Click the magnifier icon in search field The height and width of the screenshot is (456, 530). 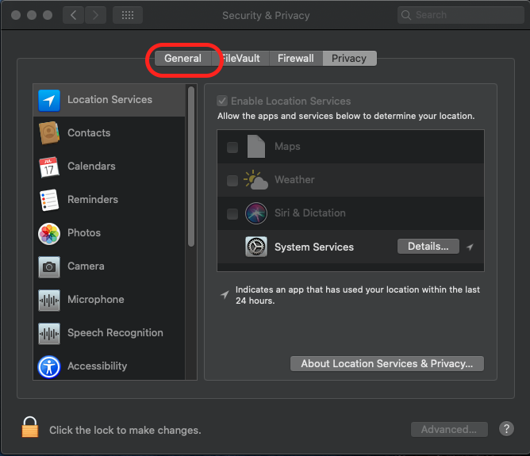click(x=406, y=15)
